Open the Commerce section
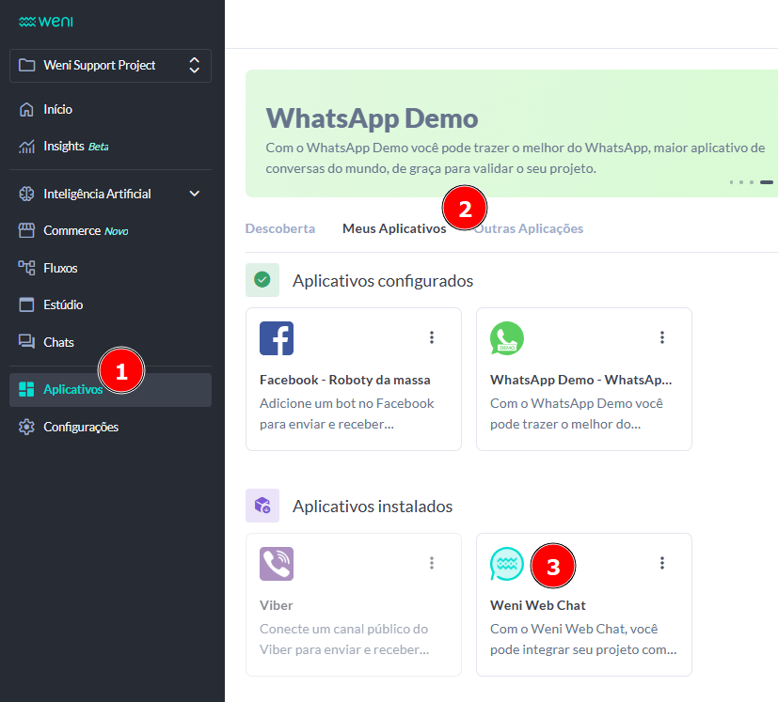 [71, 230]
